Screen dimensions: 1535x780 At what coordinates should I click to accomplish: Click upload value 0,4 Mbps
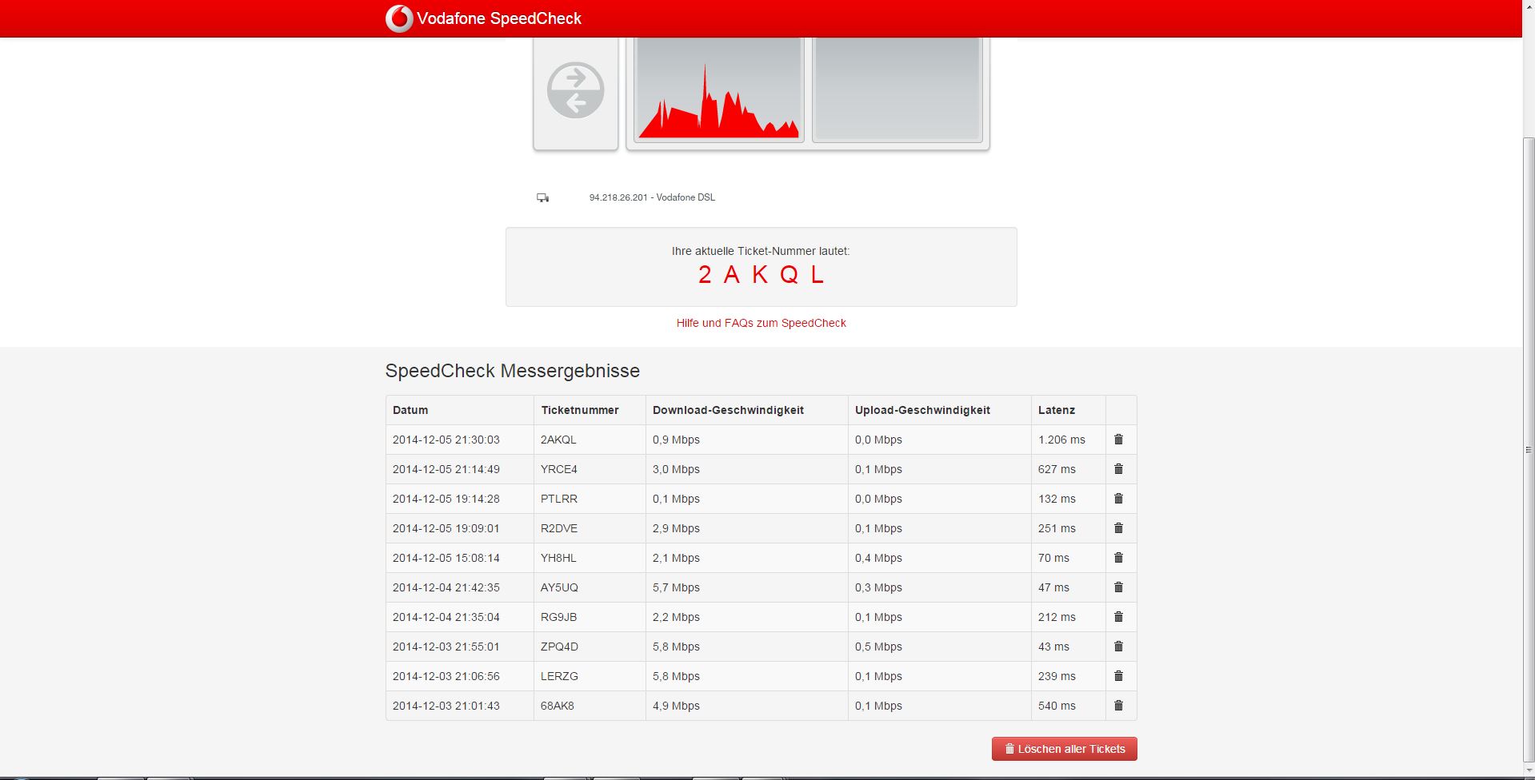(878, 558)
